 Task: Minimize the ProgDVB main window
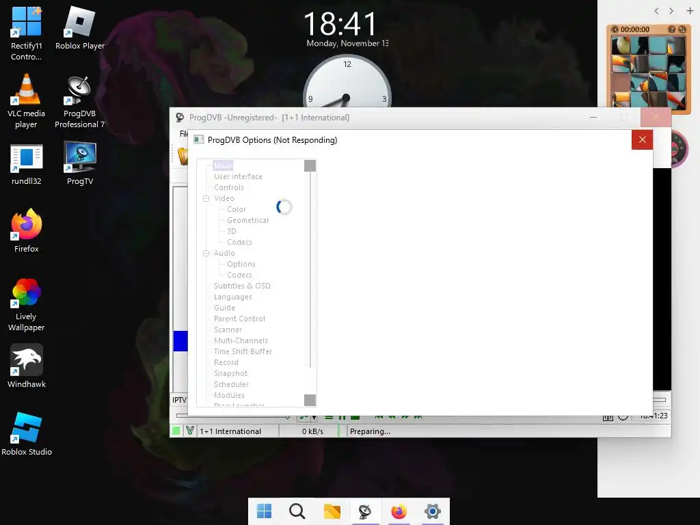(593, 118)
